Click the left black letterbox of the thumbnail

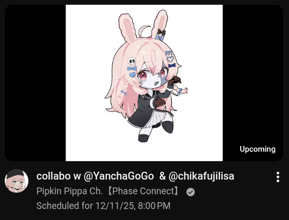[x=35, y=83]
